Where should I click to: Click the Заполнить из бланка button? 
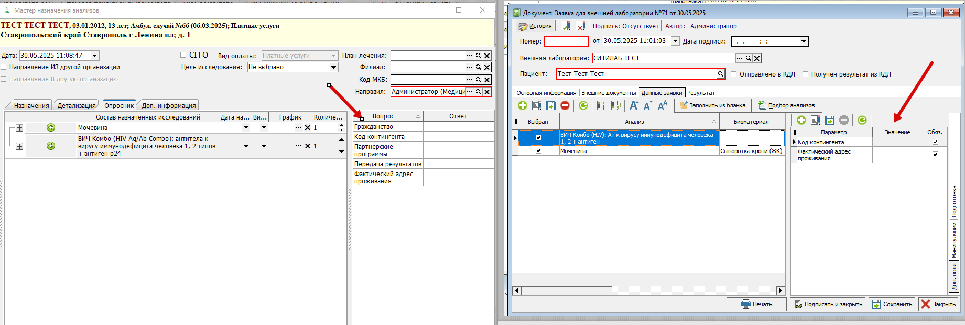(712, 105)
